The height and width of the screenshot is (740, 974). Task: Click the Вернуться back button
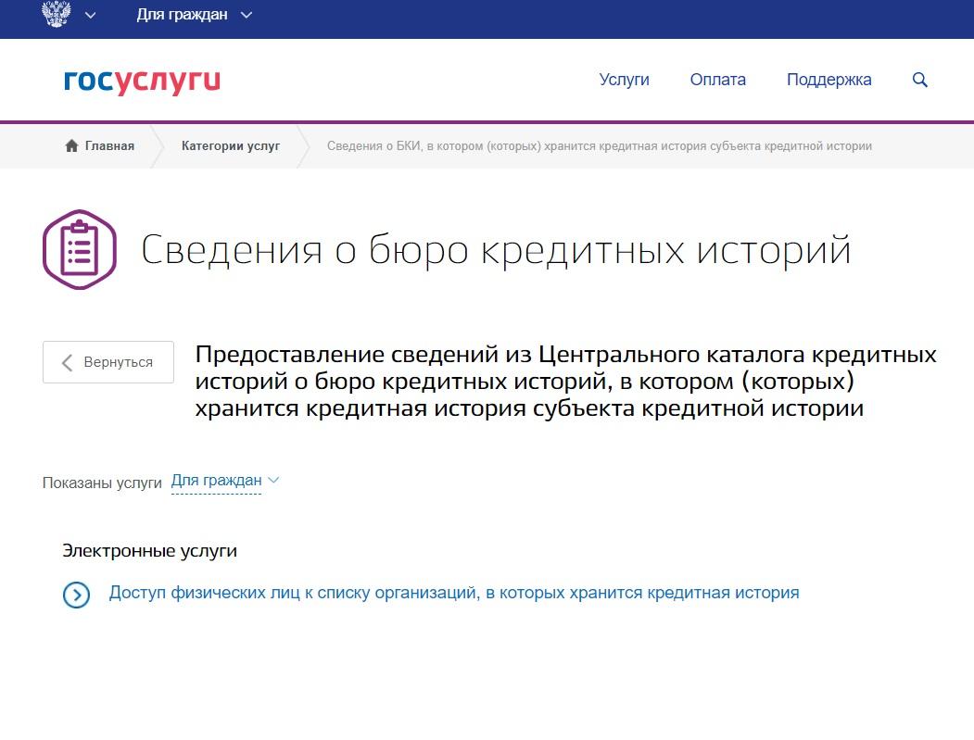(108, 362)
